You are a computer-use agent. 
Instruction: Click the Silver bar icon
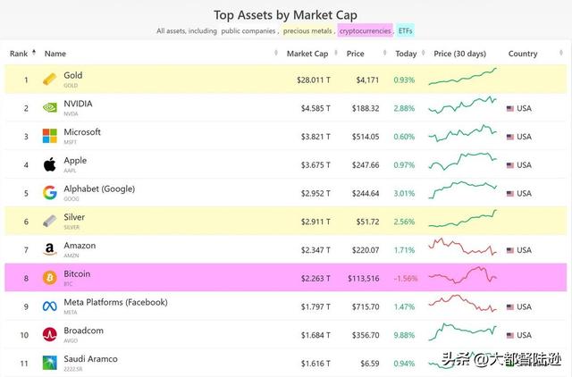(50, 222)
